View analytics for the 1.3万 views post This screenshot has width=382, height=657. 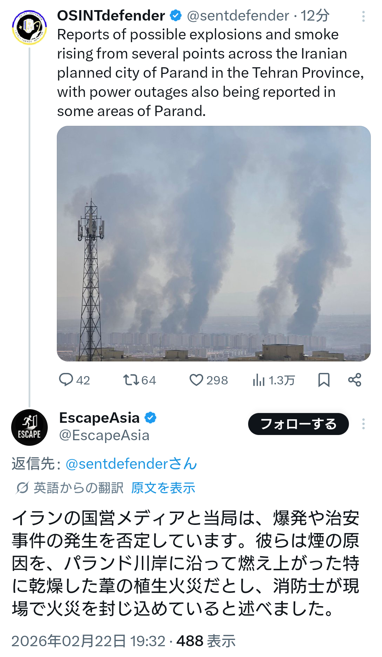tap(259, 380)
